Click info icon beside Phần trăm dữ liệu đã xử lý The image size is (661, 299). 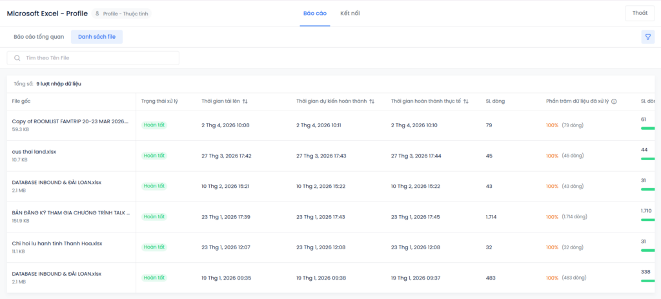[x=614, y=101]
